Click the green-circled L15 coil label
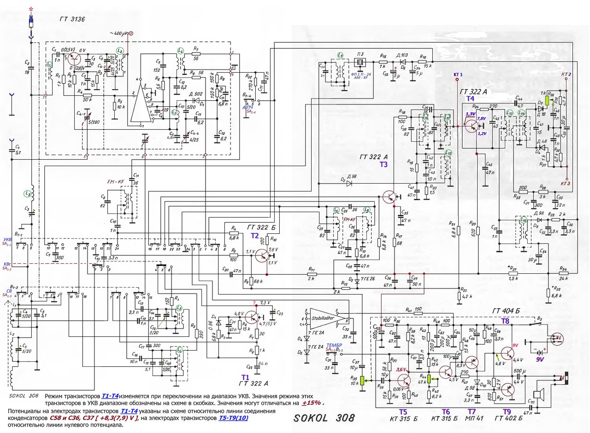This screenshot has width=590, height=433. tap(523, 221)
